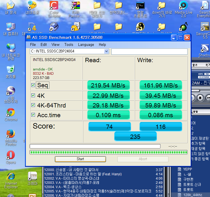The image size is (210, 197).
Task: Toggle the 4K-64Thrd test checkbox
Action: tap(33, 105)
